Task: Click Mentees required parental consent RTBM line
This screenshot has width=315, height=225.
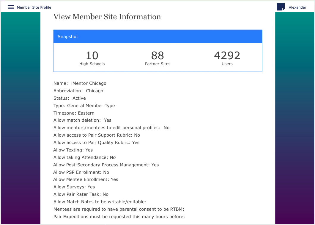Action: (119, 209)
